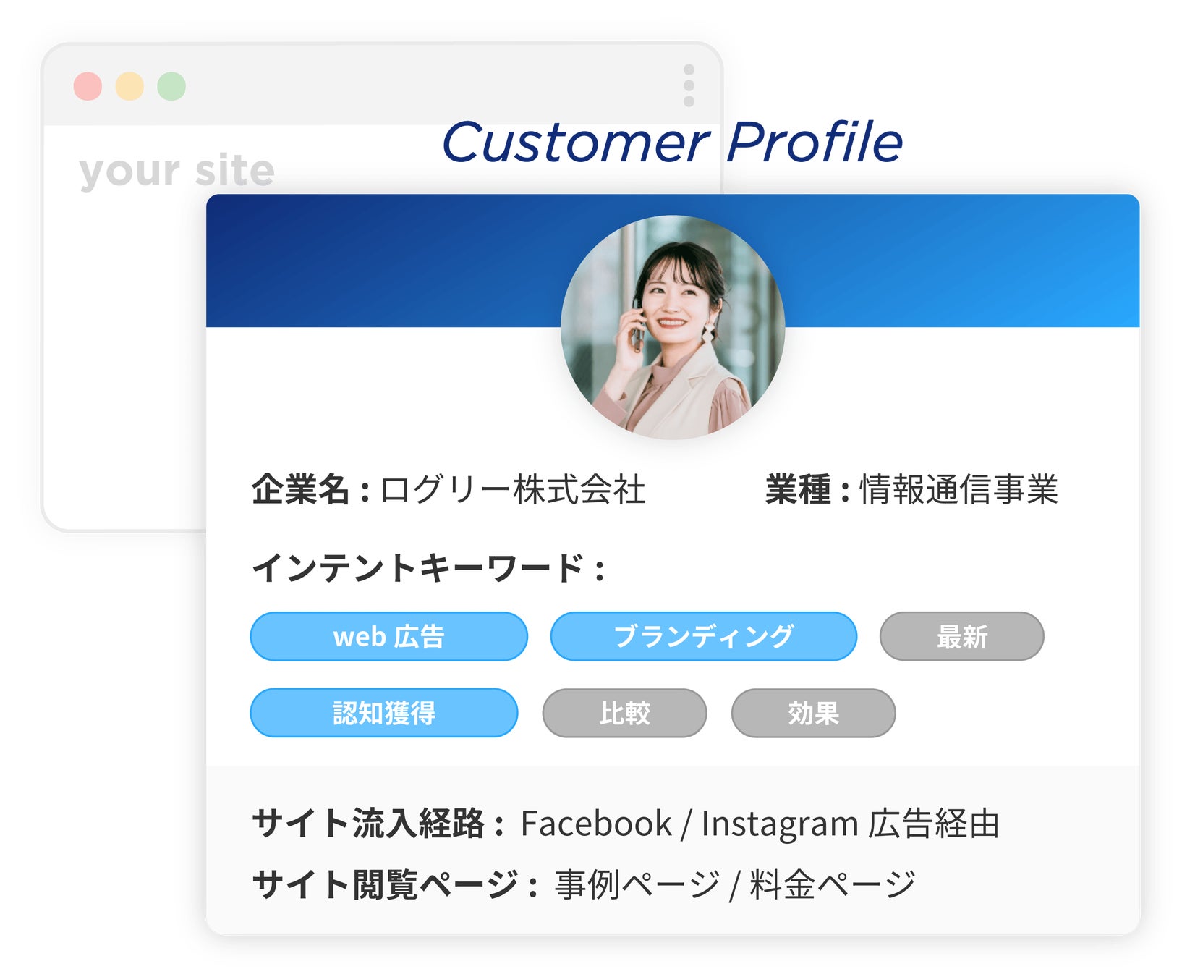Open the vertical three-dot browser menu
This screenshot has height=977, width=1182.
click(x=689, y=85)
